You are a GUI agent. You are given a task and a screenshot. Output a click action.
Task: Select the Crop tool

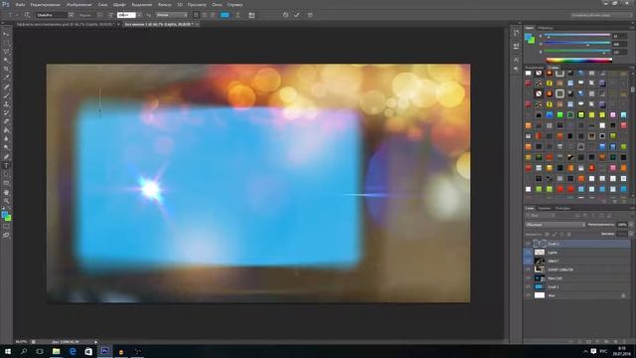point(6,69)
